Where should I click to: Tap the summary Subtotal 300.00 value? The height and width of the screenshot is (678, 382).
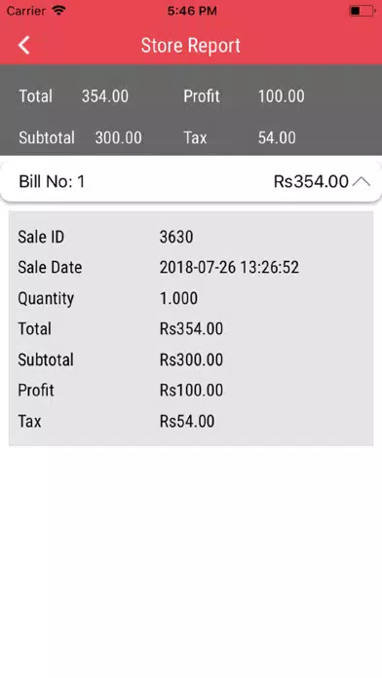pos(119,137)
